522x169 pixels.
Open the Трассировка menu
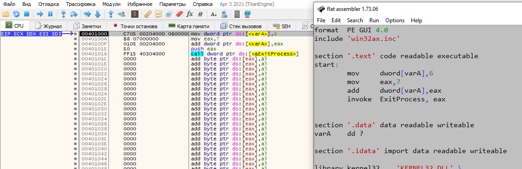(x=81, y=5)
